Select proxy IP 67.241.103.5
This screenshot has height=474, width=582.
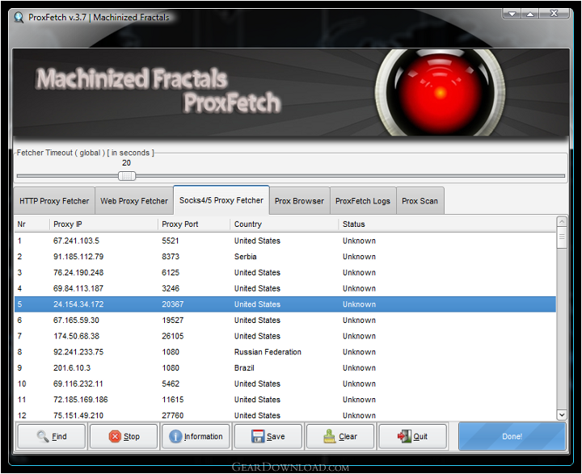click(x=76, y=241)
